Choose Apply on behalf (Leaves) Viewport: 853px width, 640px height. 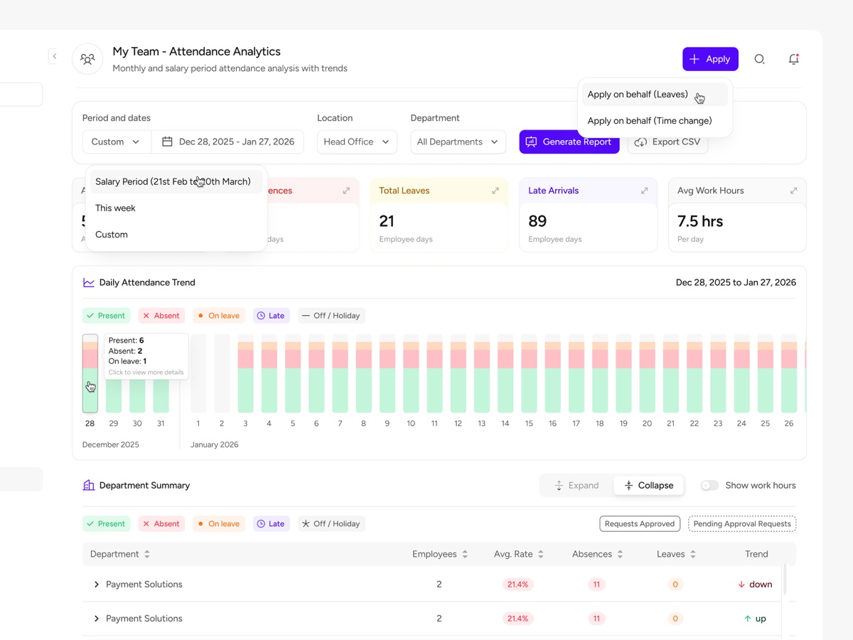pyautogui.click(x=655, y=94)
